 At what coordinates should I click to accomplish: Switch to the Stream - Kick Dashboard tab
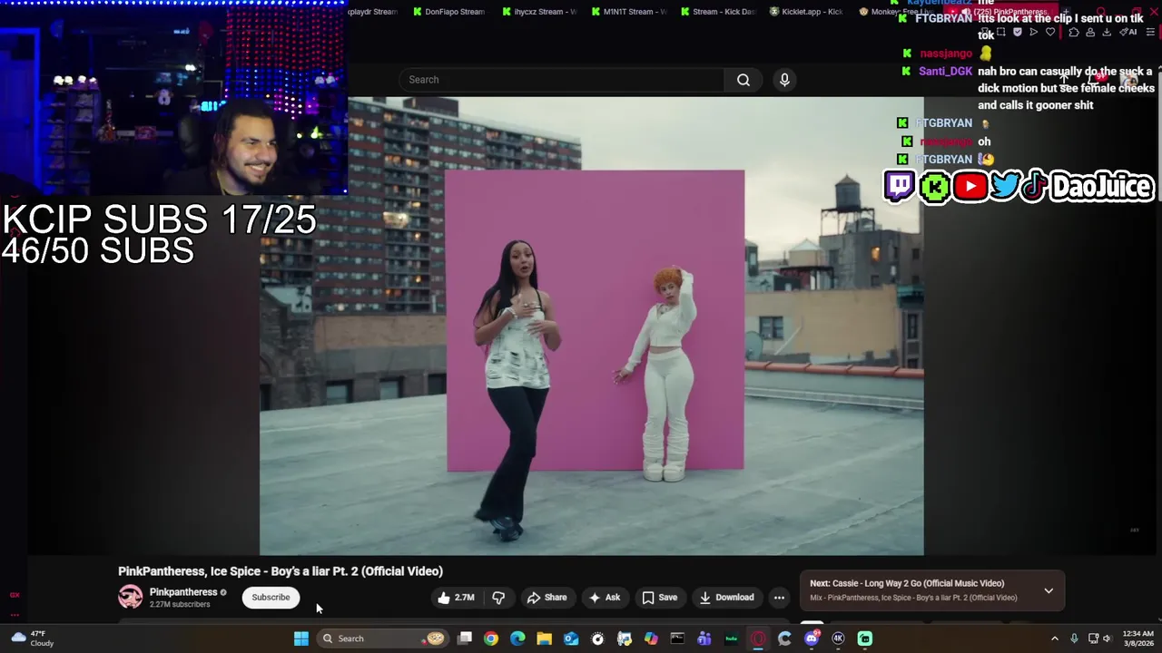click(717, 12)
